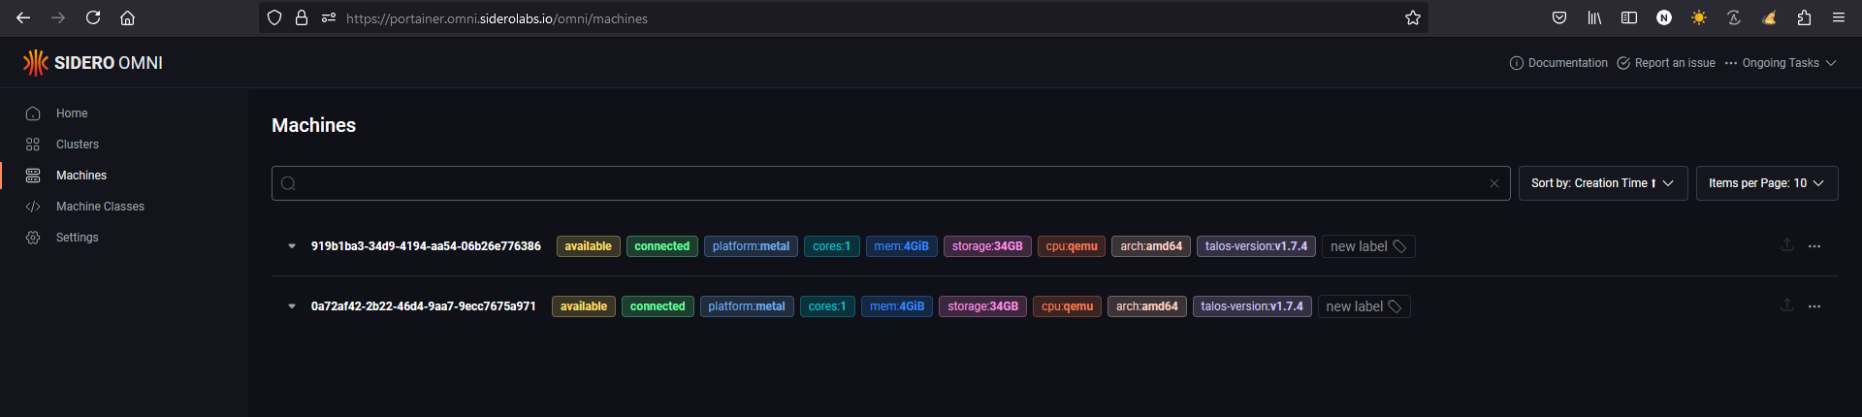Click the Settings gear icon
1862x417 pixels.
[33, 238]
